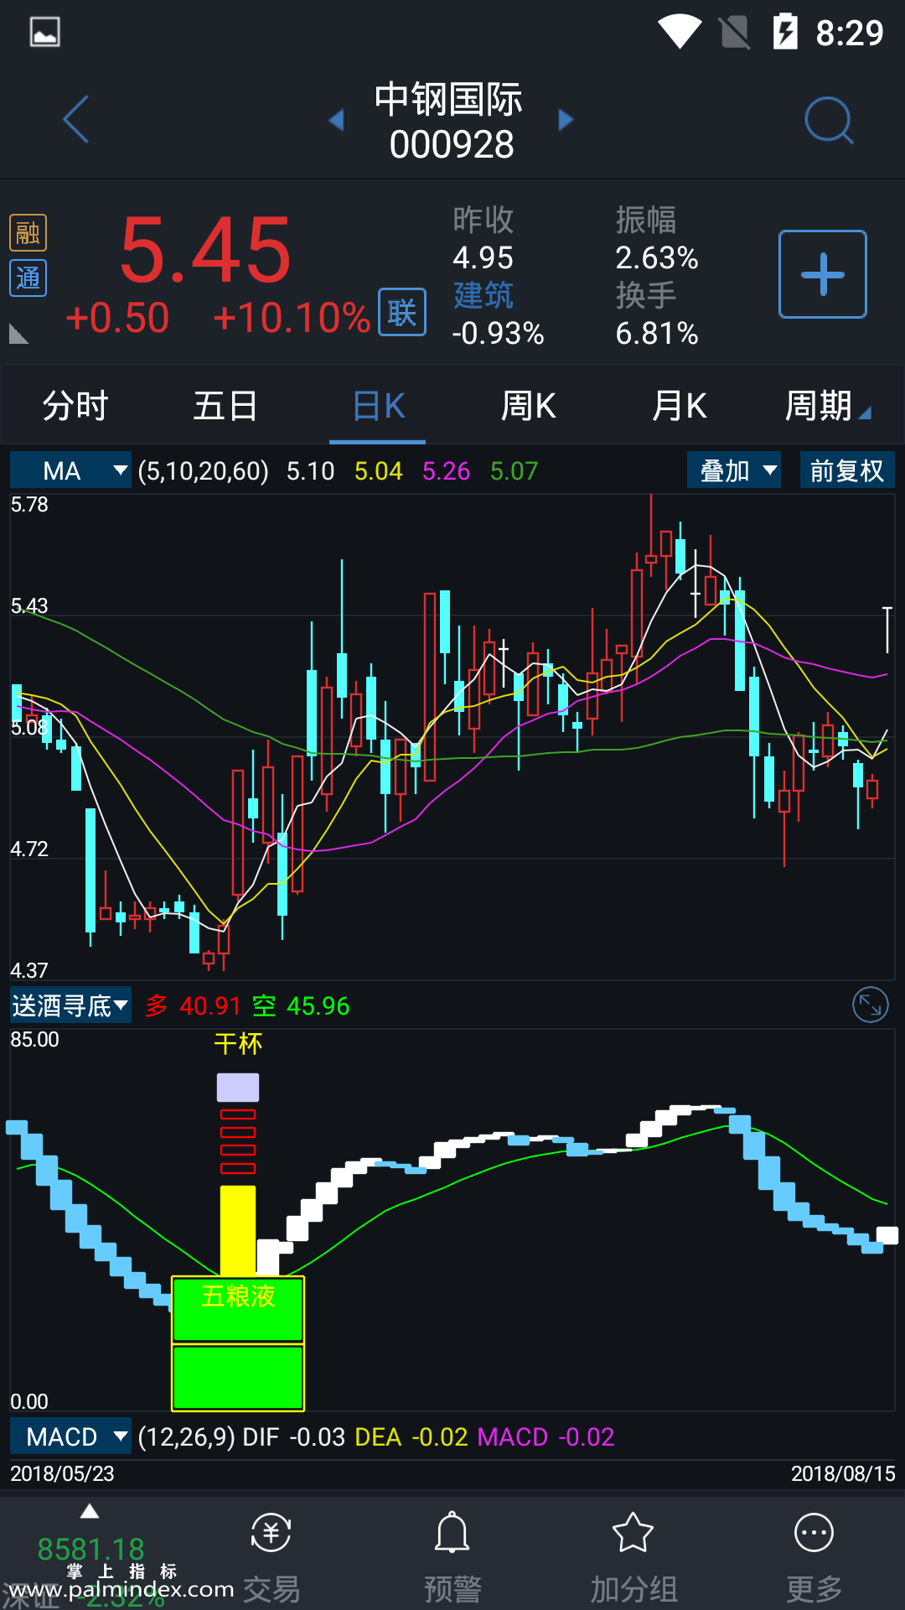
Task: Tap the back arrow icon
Action: (x=76, y=120)
